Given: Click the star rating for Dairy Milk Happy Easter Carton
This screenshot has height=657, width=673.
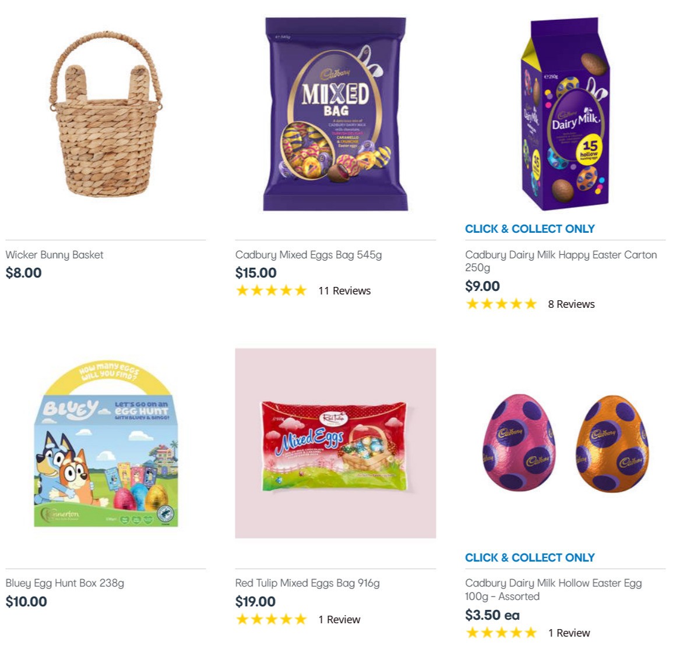Looking at the screenshot, I should click(x=501, y=303).
